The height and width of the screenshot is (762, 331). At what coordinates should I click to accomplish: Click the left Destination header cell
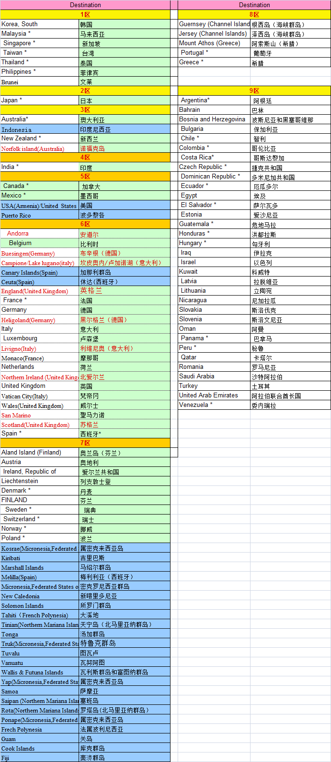tap(85, 5)
